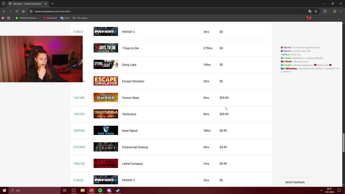This screenshot has height=194, width=345.
Task: Click the Dead Signal banner image
Action: (106, 130)
